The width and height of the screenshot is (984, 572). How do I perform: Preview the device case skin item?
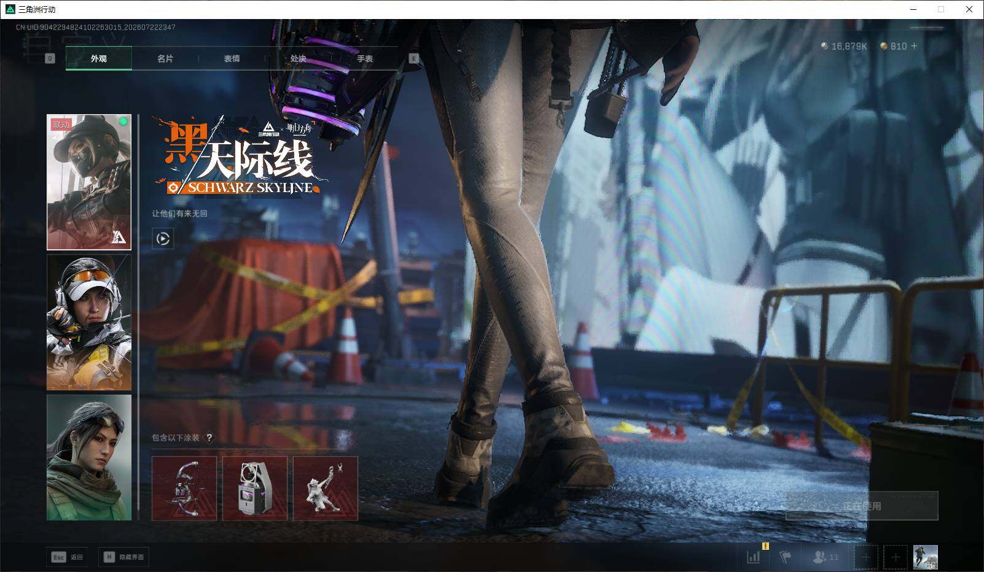pos(255,488)
